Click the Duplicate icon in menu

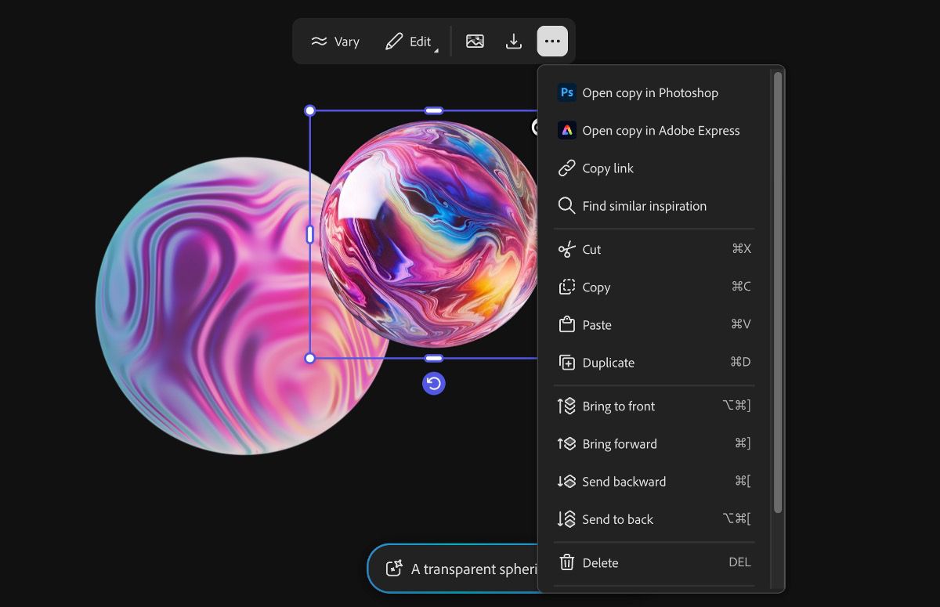566,363
